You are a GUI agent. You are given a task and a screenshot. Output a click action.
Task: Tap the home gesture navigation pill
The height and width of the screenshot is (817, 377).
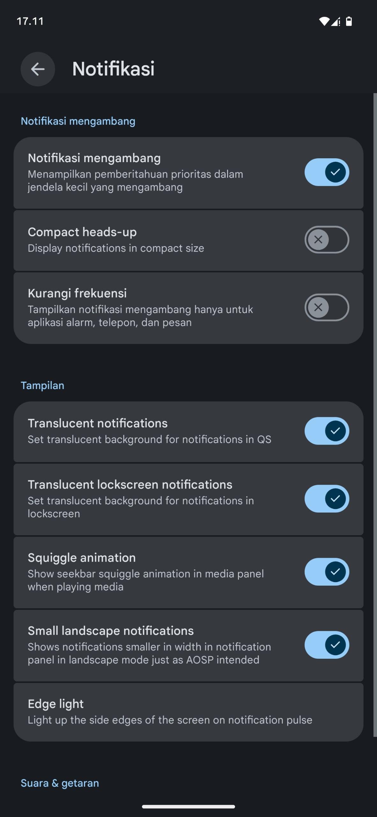[188, 806]
